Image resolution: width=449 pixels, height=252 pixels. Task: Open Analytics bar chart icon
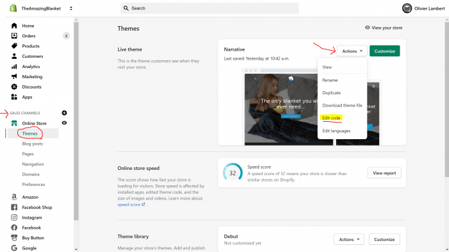(14, 67)
